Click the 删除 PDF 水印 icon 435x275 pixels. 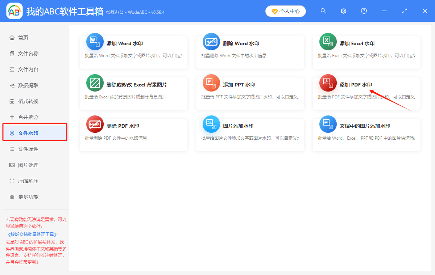point(95,124)
